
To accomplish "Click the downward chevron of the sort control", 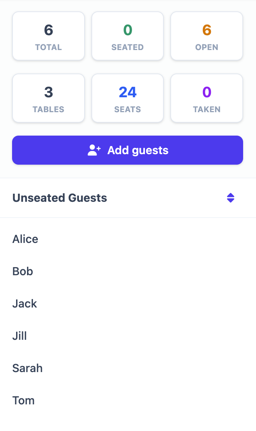I will tap(230, 200).
